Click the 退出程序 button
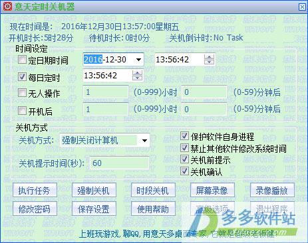 [272, 208]
